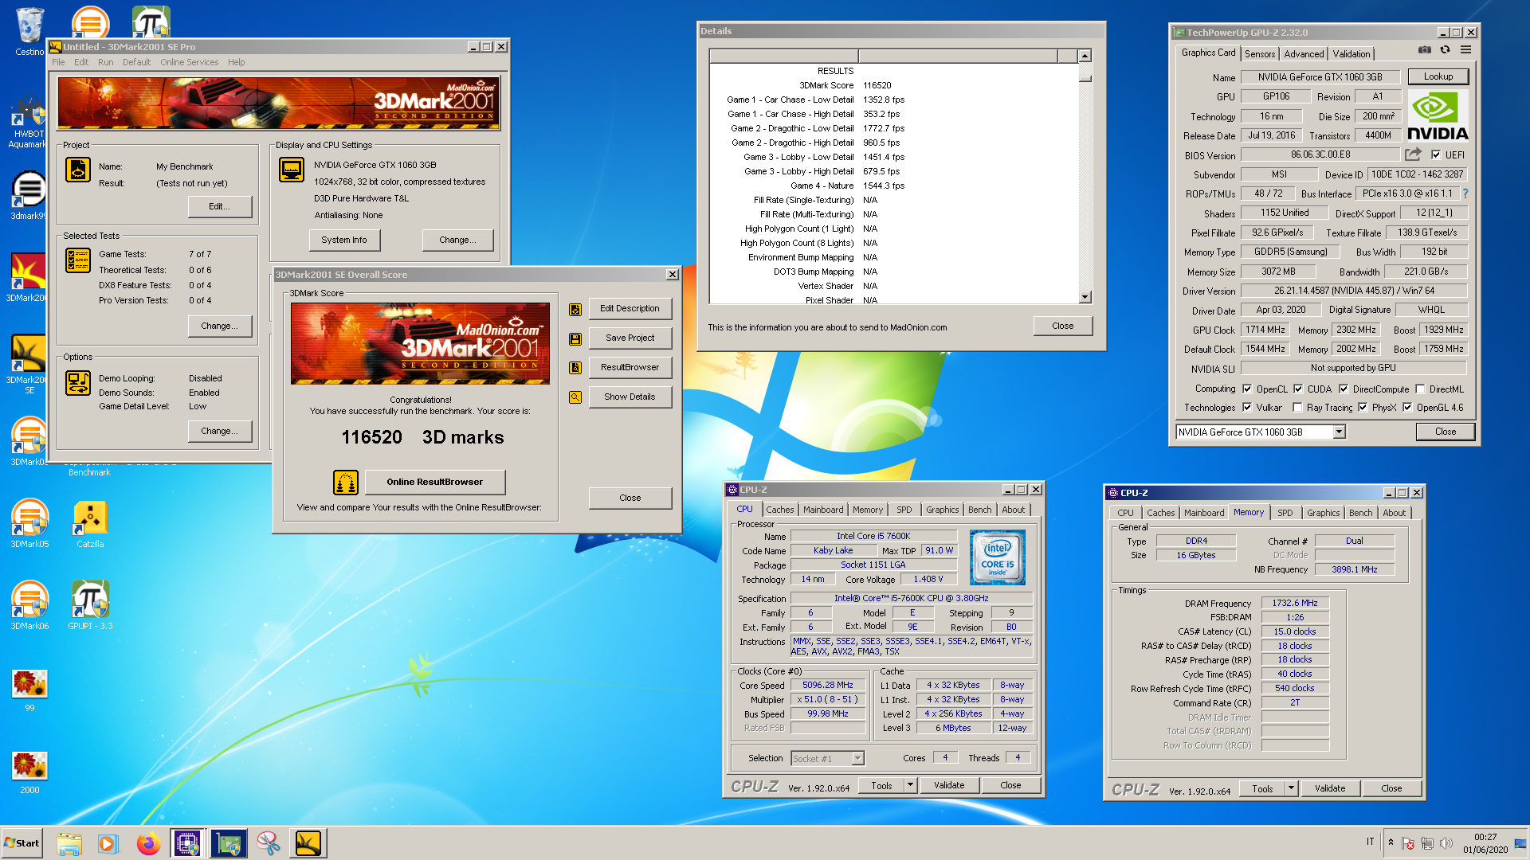Open the Online Services menu
The width and height of the screenshot is (1530, 860).
(x=189, y=62)
